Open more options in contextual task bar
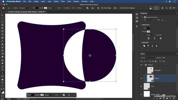Image resolution: width=178 pixels, height=100 pixels. click(x=74, y=95)
